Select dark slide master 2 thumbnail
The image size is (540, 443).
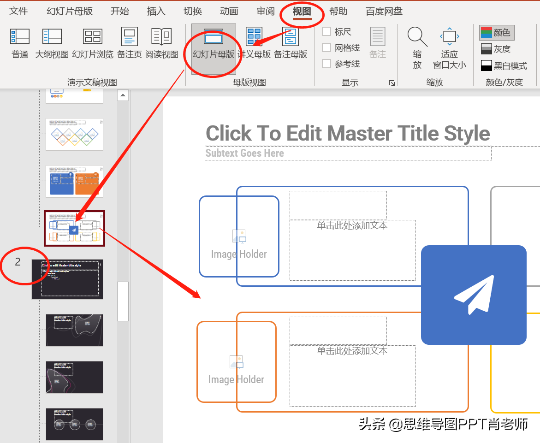tap(67, 279)
